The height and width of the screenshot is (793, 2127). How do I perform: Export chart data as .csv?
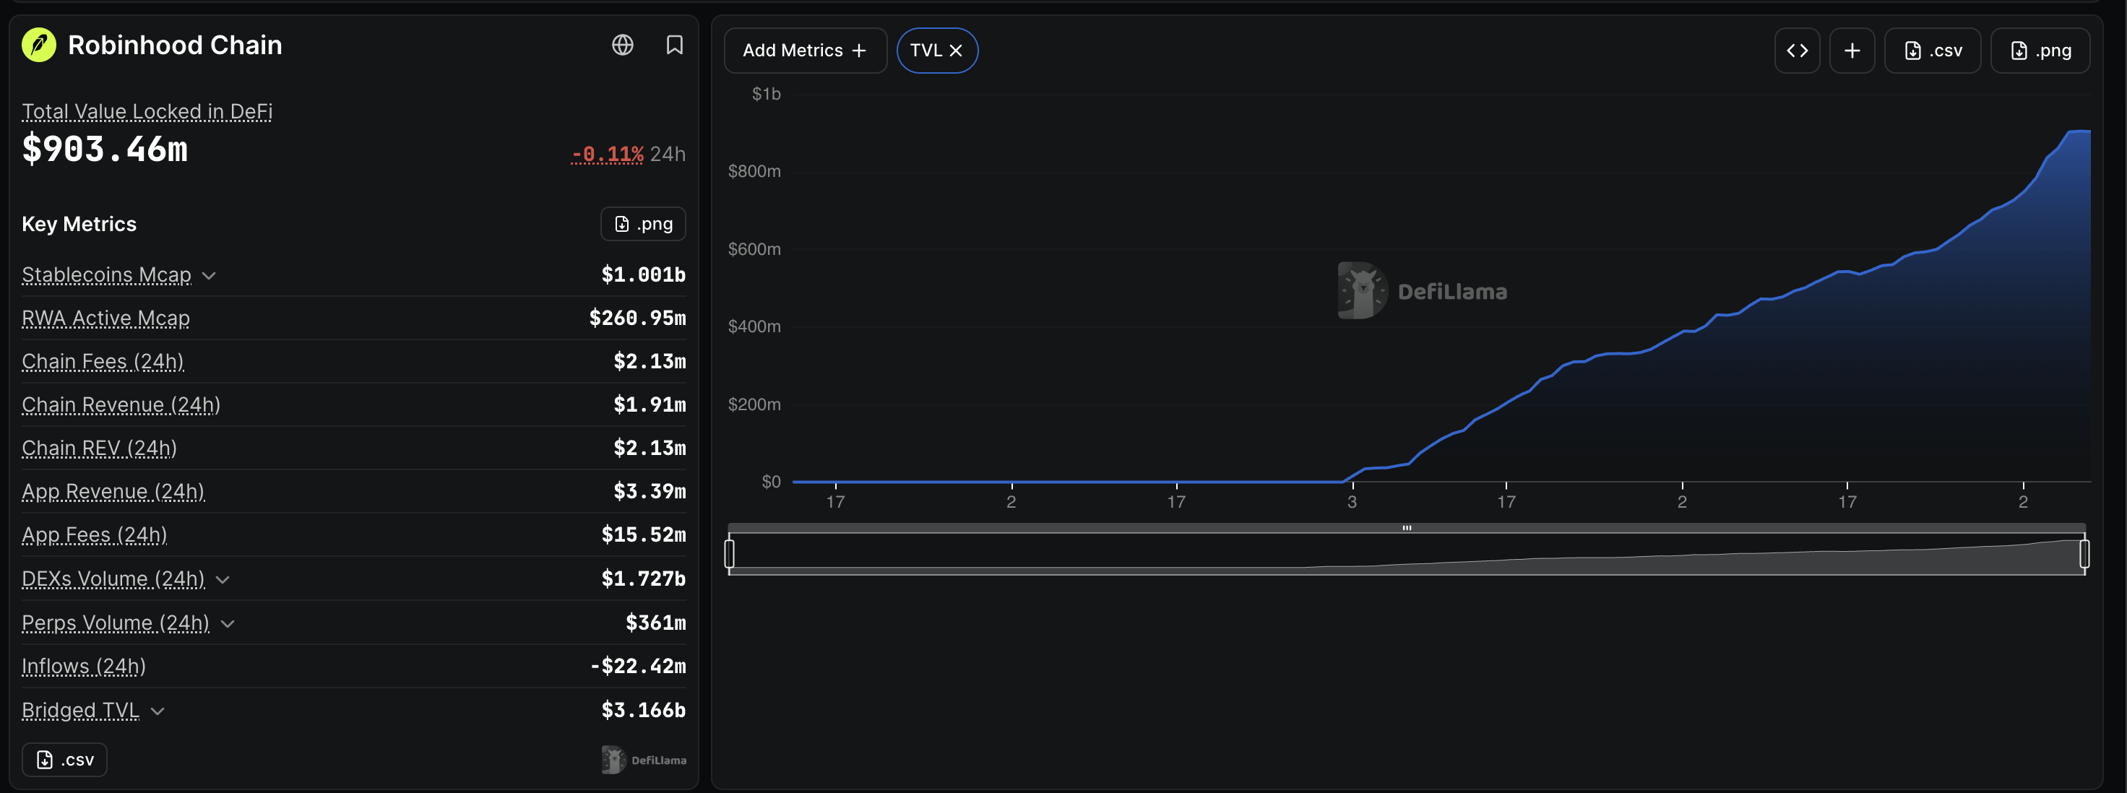point(1932,51)
